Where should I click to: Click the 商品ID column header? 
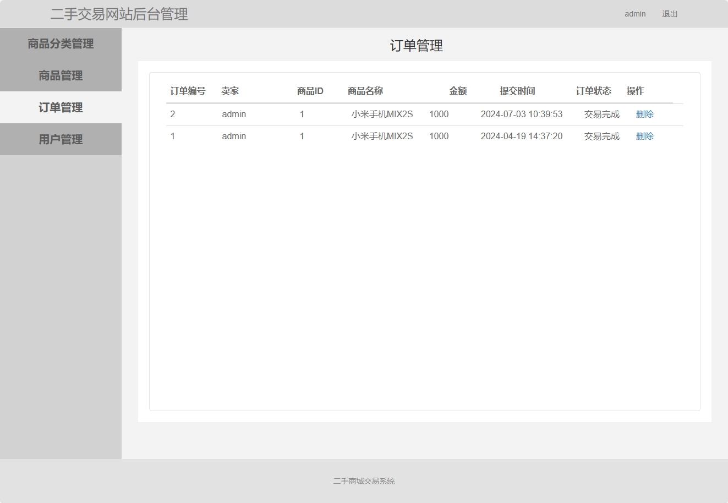310,91
